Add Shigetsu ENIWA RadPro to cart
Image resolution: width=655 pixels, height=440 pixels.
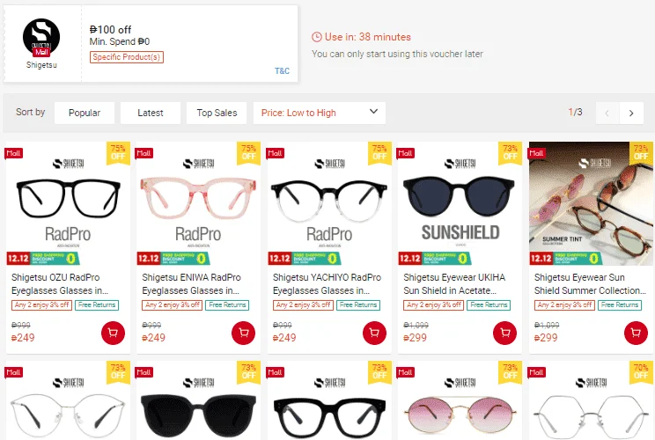click(x=243, y=333)
